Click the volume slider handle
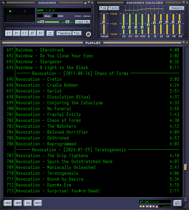The height and width of the screenshot is (210, 189). tap(42, 22)
